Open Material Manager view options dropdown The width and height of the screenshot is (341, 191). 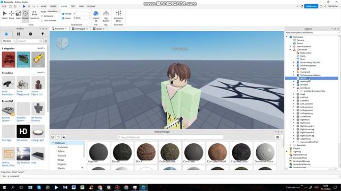coord(280,137)
